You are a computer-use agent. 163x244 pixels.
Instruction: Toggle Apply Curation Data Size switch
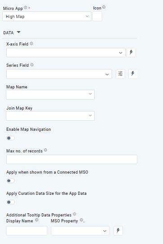10,202
